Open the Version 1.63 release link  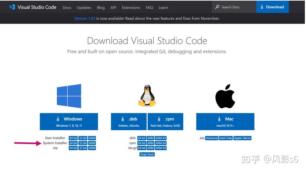pos(85,18)
